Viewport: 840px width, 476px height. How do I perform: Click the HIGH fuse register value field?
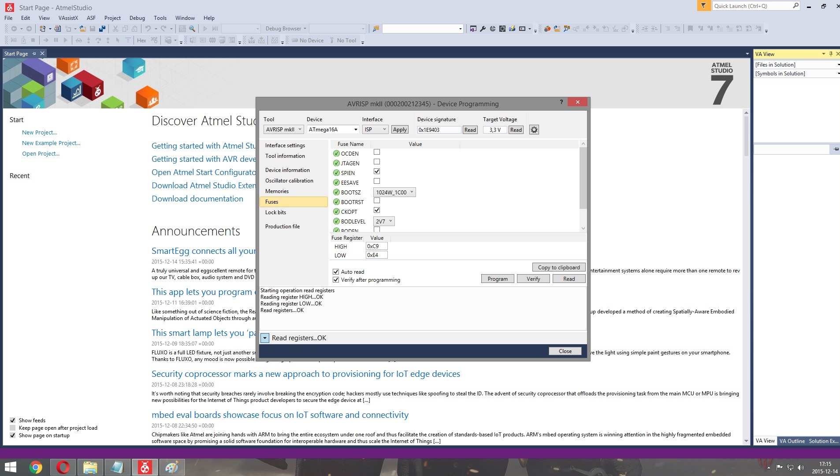(376, 246)
